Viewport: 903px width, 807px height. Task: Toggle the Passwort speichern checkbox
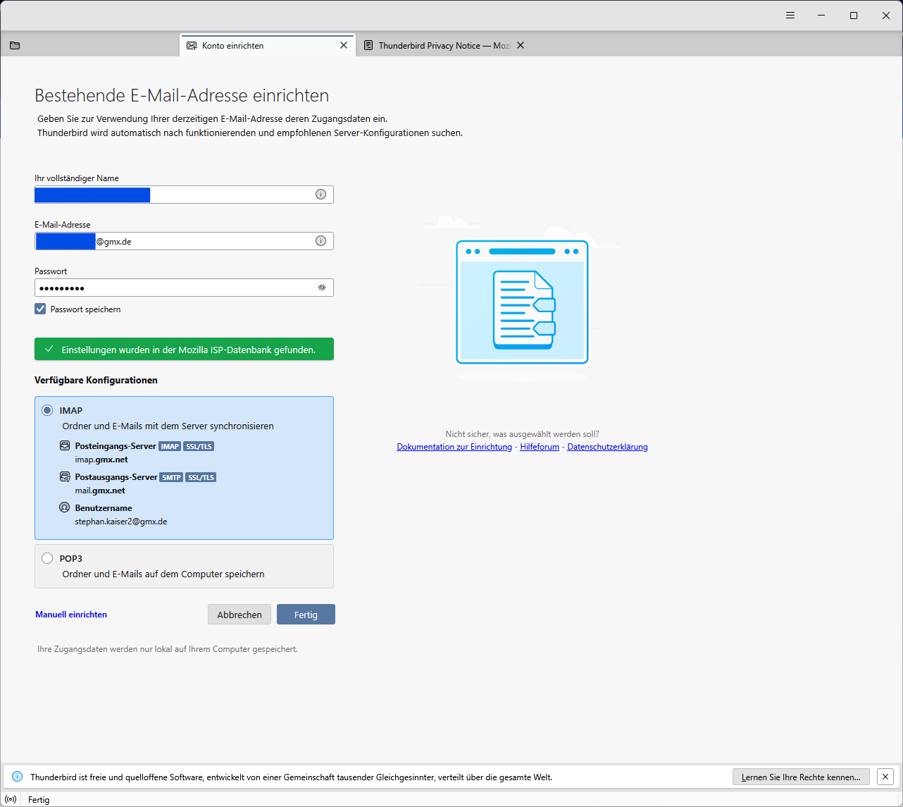tap(40, 309)
